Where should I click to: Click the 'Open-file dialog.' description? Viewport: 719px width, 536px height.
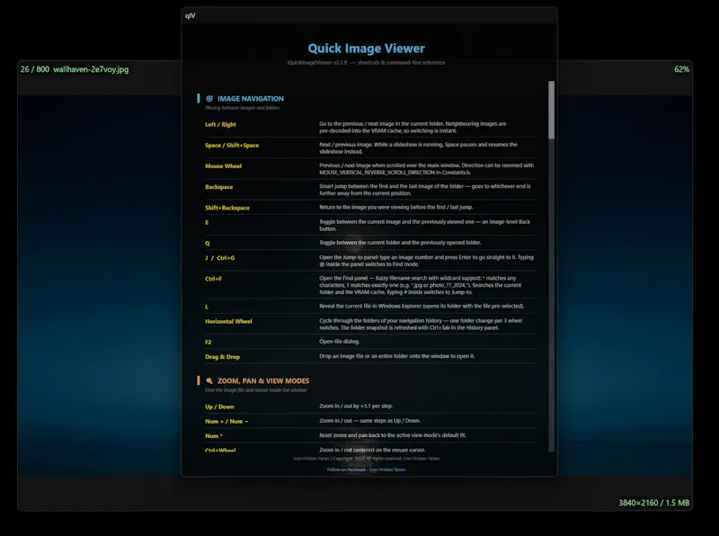[x=340, y=342]
